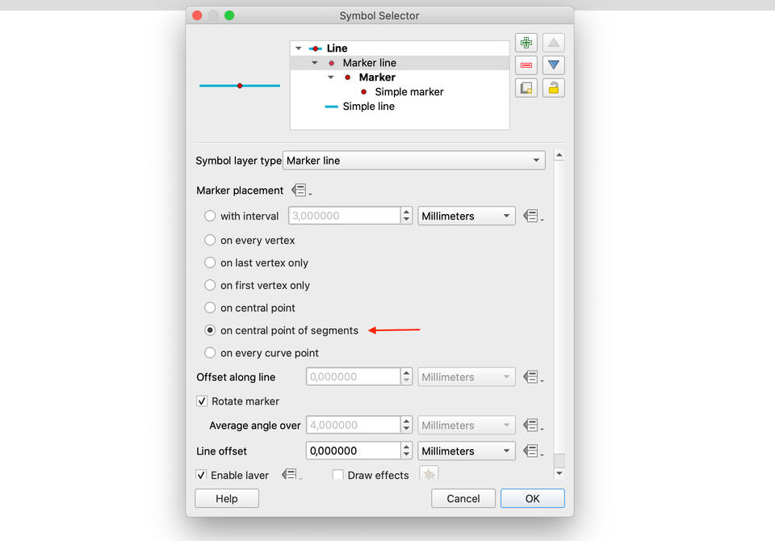Open data-defined override for Marker placement

click(299, 190)
